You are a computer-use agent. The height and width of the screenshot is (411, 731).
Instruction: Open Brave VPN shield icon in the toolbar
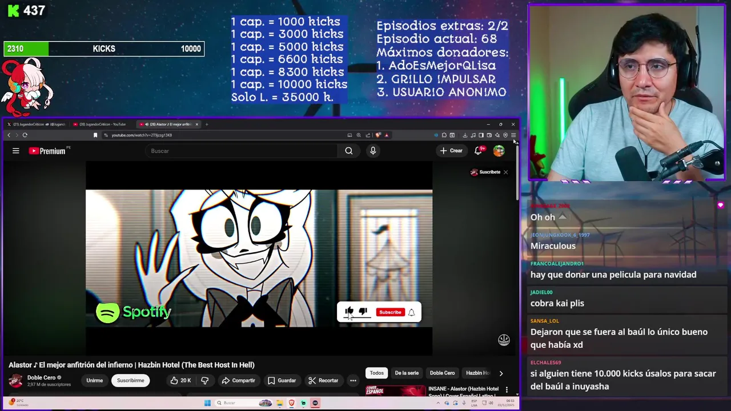coord(505,135)
